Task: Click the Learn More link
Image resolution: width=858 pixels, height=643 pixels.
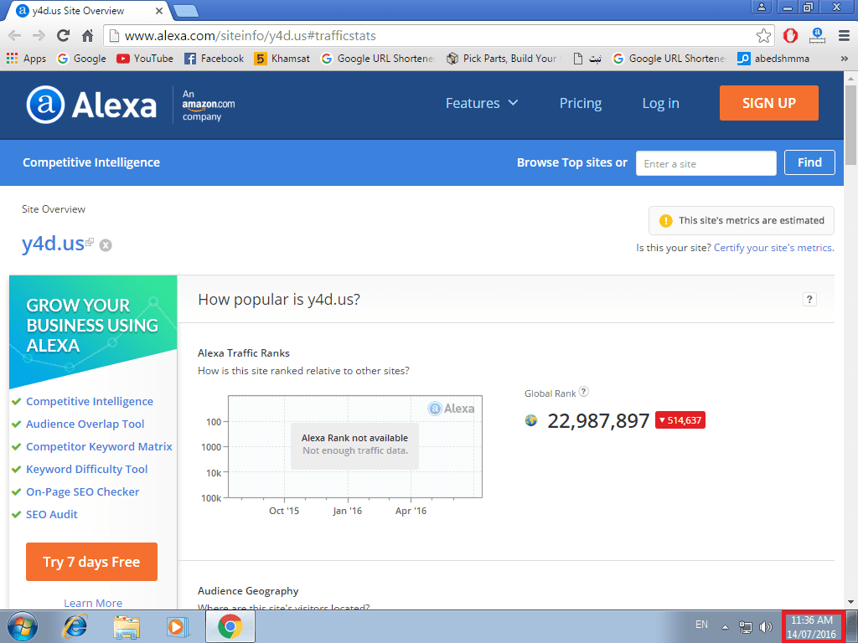Action: pos(93,603)
